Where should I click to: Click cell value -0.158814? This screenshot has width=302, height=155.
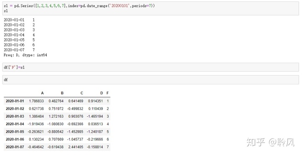point(95,147)
